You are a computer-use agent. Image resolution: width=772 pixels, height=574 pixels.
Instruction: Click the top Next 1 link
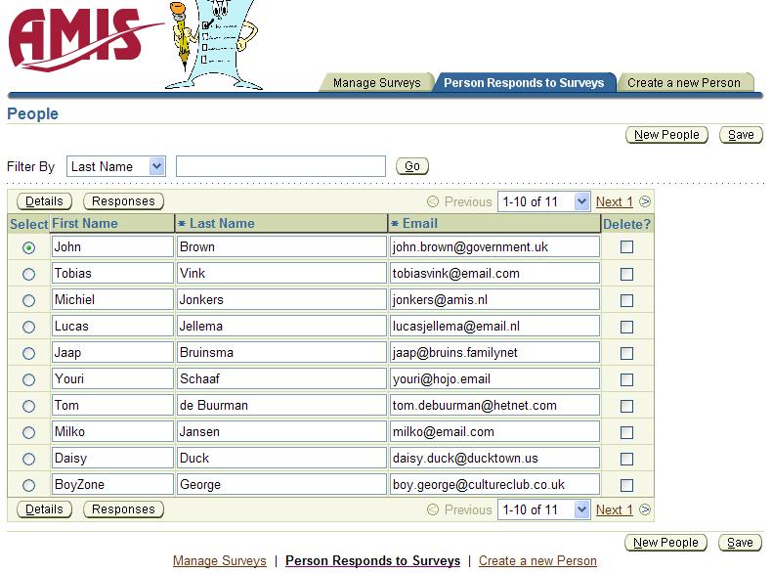(x=614, y=202)
